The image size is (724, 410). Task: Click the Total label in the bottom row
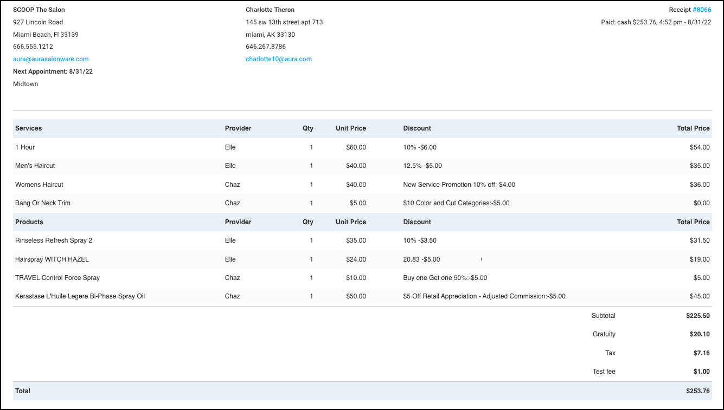(23, 391)
